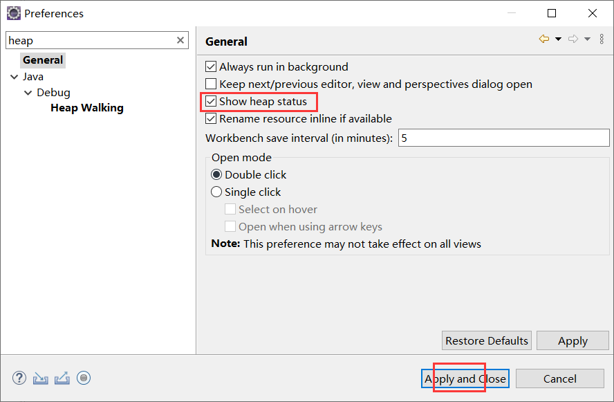Click the Import preferences icon
The width and height of the screenshot is (614, 402).
click(41, 378)
